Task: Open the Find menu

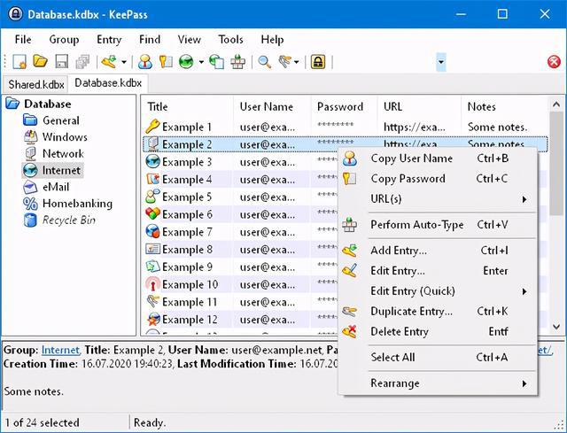Action: [x=150, y=39]
